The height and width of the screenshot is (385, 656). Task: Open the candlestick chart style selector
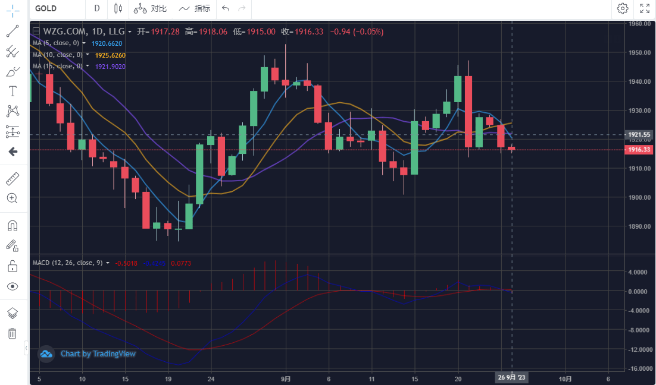point(118,8)
